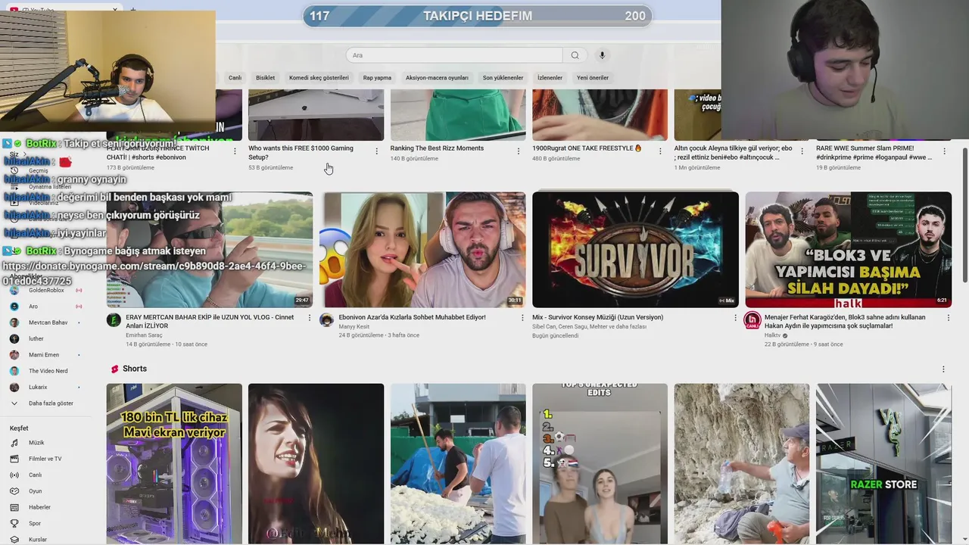Visit Halktv channel name link
The width and height of the screenshot is (969, 545).
(773, 335)
